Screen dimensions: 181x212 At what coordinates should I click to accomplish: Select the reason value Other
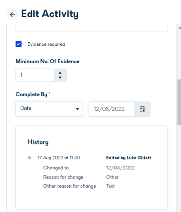pos(112,177)
